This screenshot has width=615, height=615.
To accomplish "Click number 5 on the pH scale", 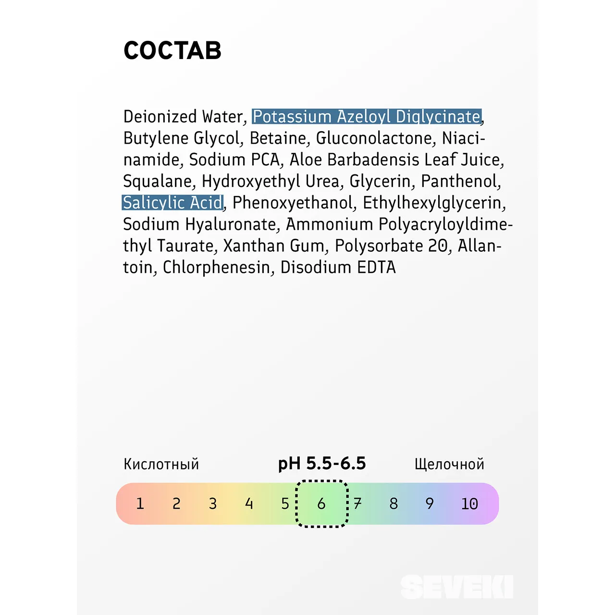I will click(285, 504).
